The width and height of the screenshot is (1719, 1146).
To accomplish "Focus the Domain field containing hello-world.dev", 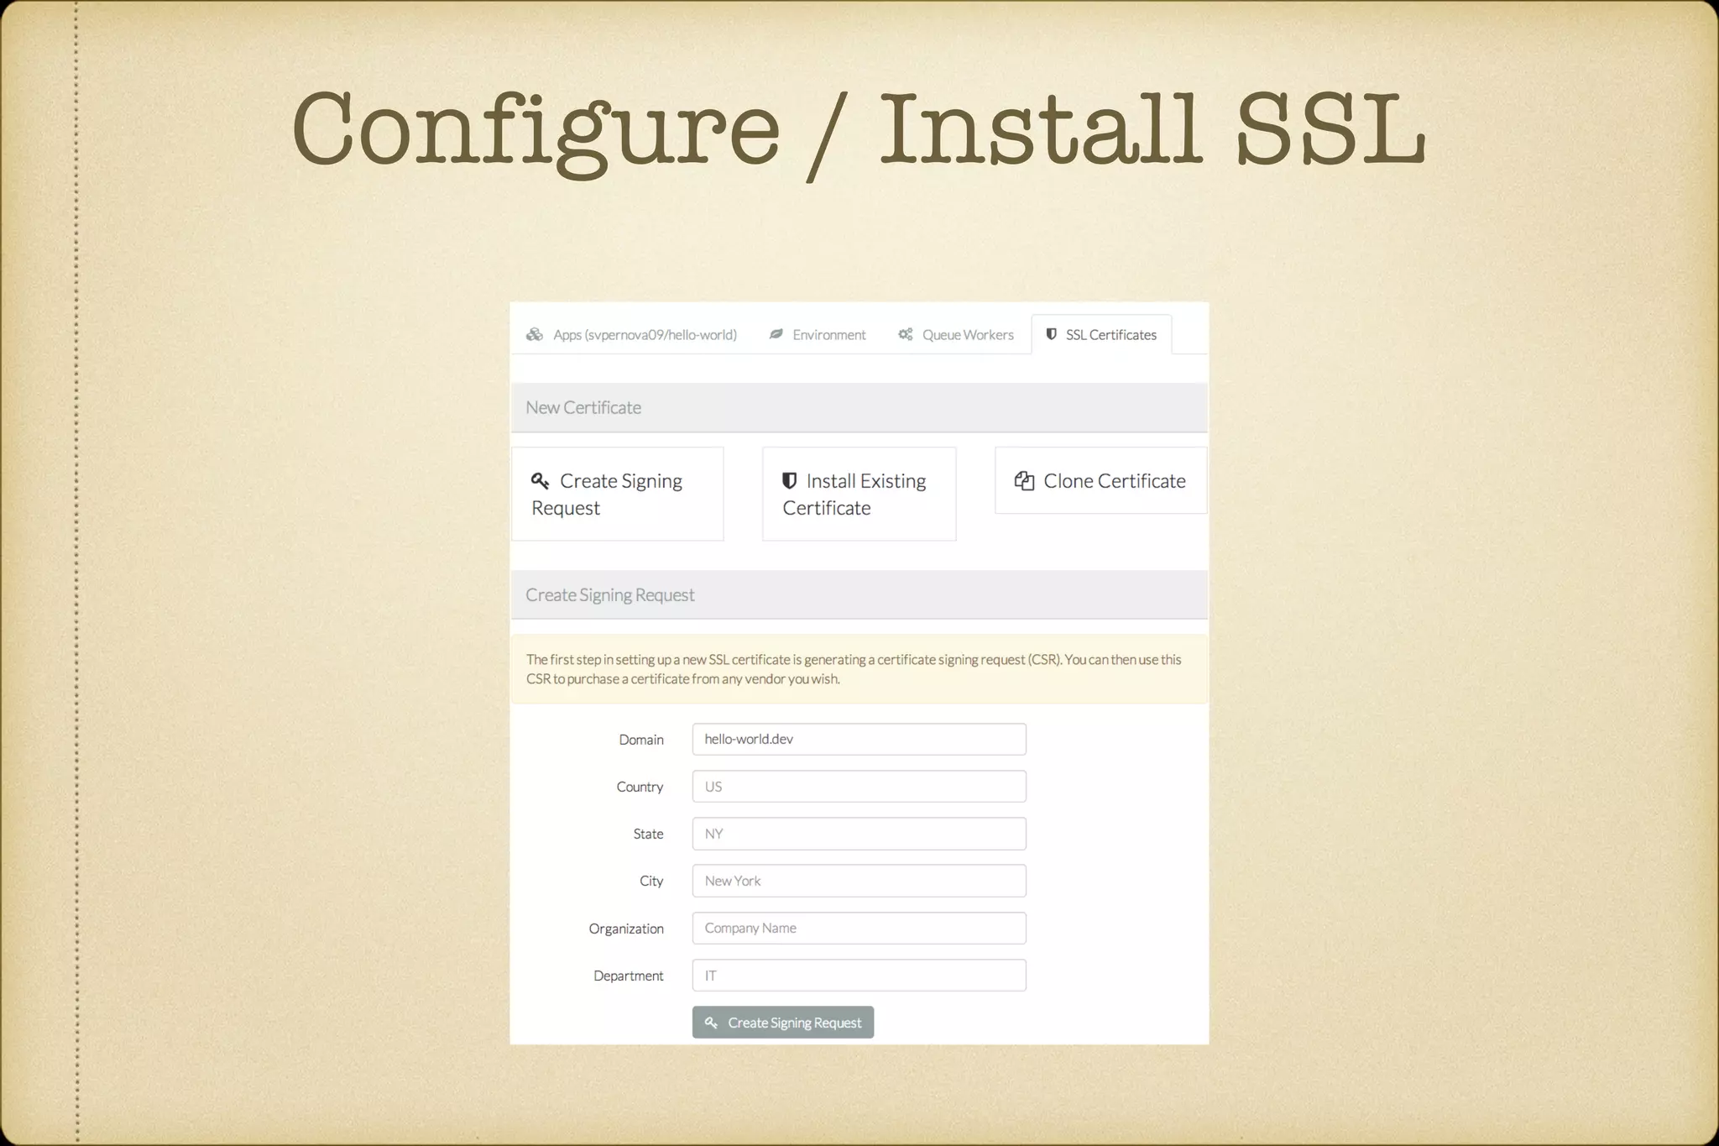I will click(859, 739).
